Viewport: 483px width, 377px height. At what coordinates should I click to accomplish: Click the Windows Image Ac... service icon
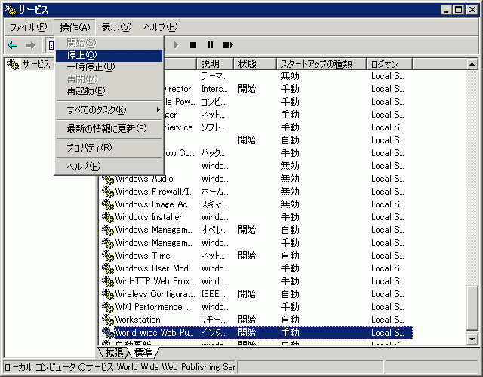[108, 204]
